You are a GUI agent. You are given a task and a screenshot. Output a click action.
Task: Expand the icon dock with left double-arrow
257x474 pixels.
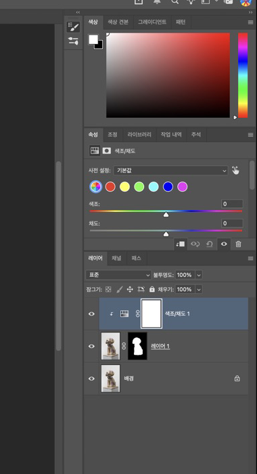click(78, 12)
